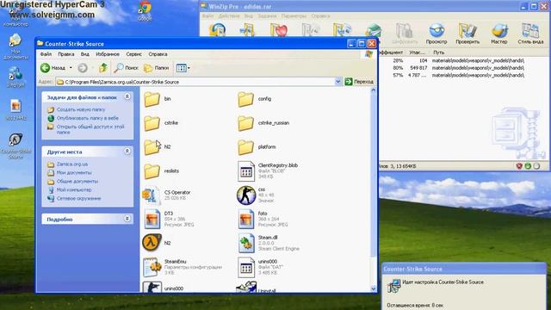This screenshot has width=551, height=310.
Task: Go to Zamica.org.ua in Other Places
Action: click(72, 164)
